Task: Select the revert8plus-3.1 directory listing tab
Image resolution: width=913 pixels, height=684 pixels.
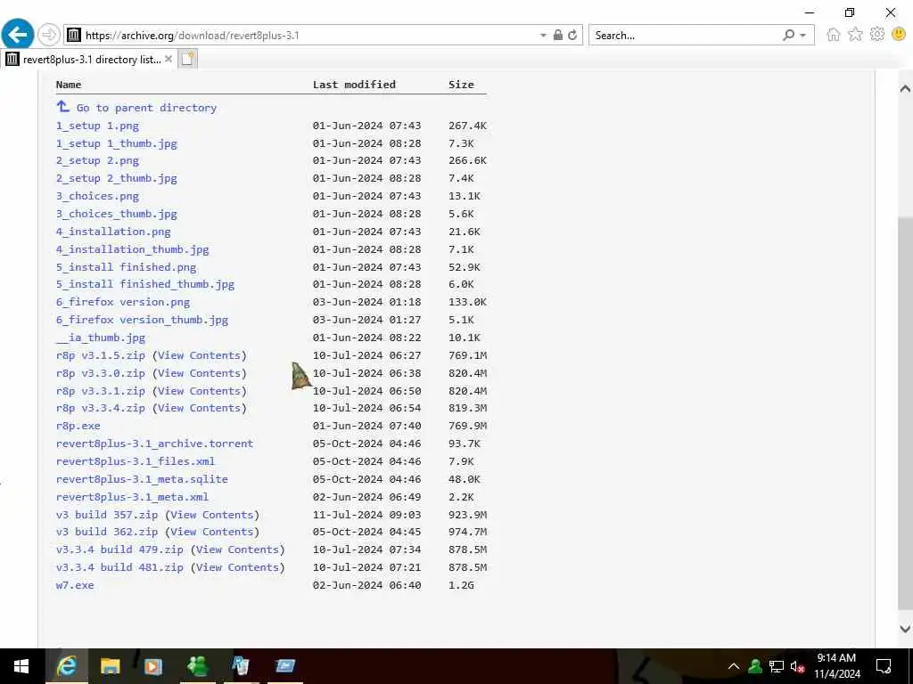Action: click(x=88, y=60)
